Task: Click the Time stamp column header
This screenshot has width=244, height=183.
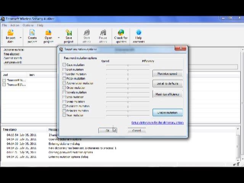Action: tap(24, 130)
